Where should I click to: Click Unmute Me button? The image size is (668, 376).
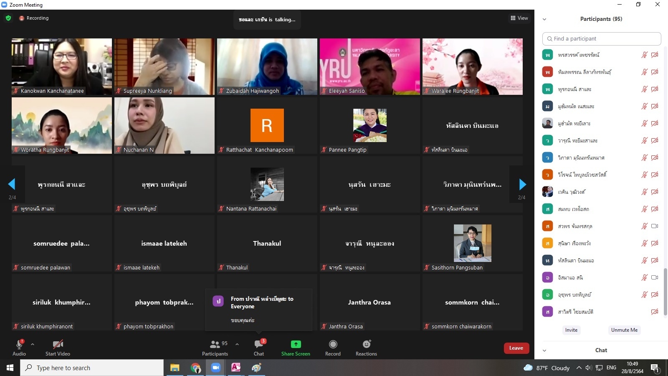pos(624,330)
